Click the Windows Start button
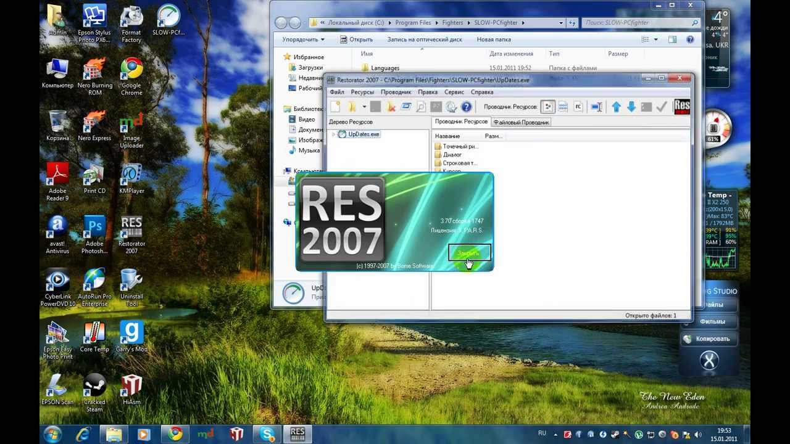This screenshot has width=790, height=444. 52,434
